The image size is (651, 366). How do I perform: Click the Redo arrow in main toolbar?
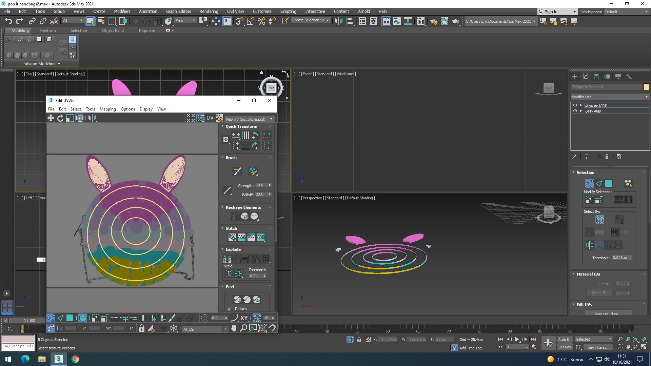19,21
